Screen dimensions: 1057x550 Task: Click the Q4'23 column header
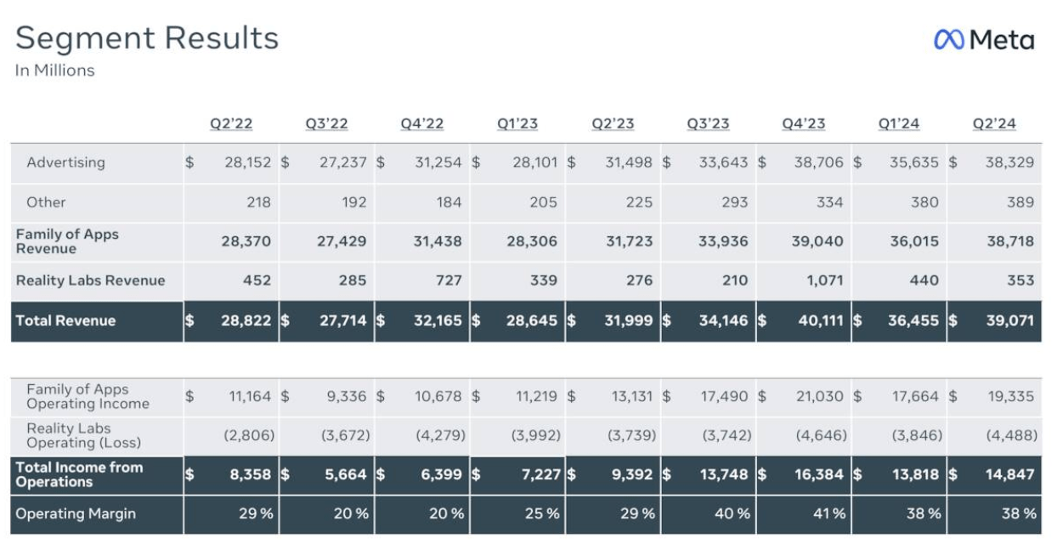pos(804,124)
